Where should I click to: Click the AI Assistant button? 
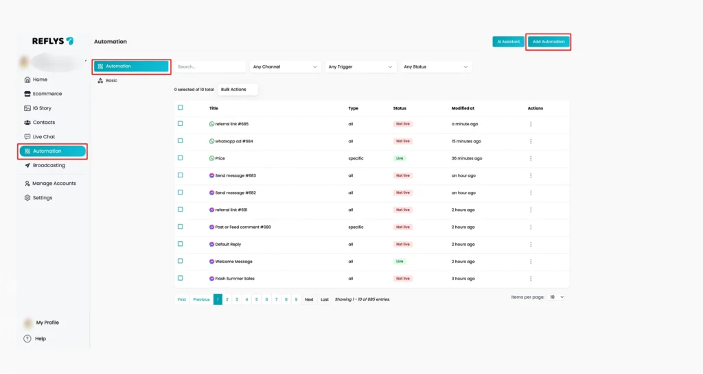[x=508, y=42]
